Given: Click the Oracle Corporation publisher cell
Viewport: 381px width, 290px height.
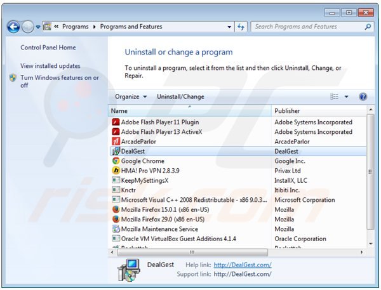Looking at the screenshot, I should pyautogui.click(x=300, y=239).
